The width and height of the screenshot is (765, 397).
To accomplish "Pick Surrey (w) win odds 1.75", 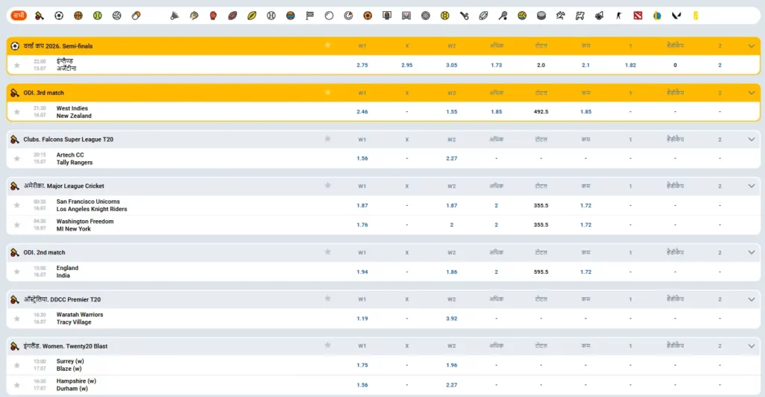I will pos(362,365).
